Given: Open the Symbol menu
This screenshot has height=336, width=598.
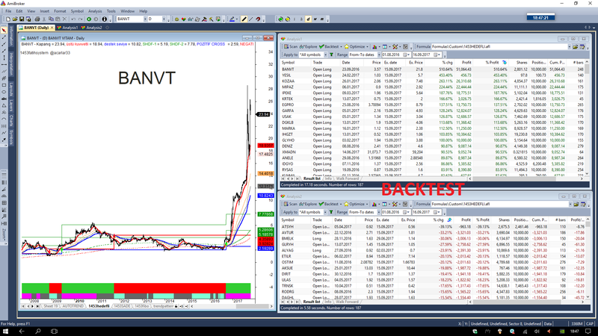Looking at the screenshot, I should [x=77, y=11].
